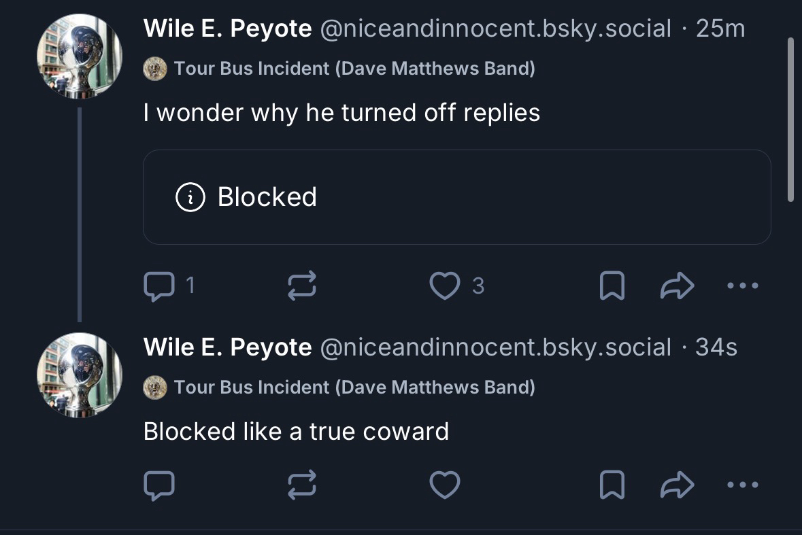802x535 pixels.
Task: Like the post with 3 likes
Action: click(x=446, y=287)
